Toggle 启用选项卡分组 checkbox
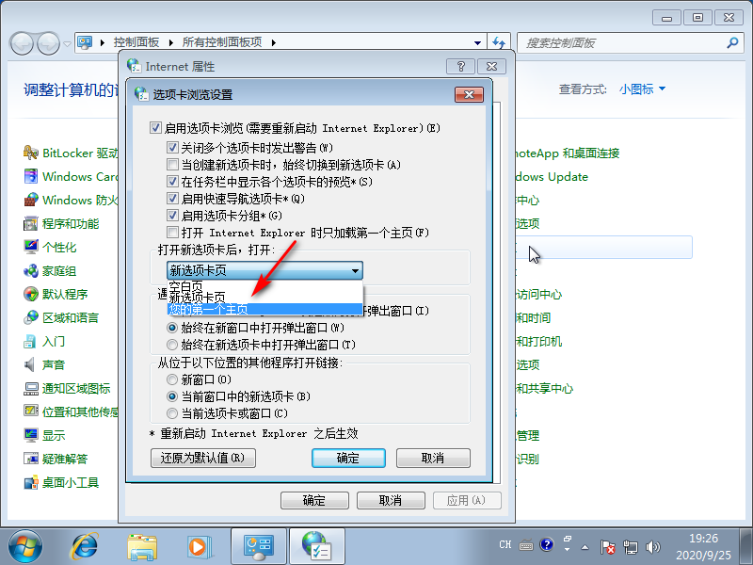This screenshot has width=753, height=565. tap(172, 215)
